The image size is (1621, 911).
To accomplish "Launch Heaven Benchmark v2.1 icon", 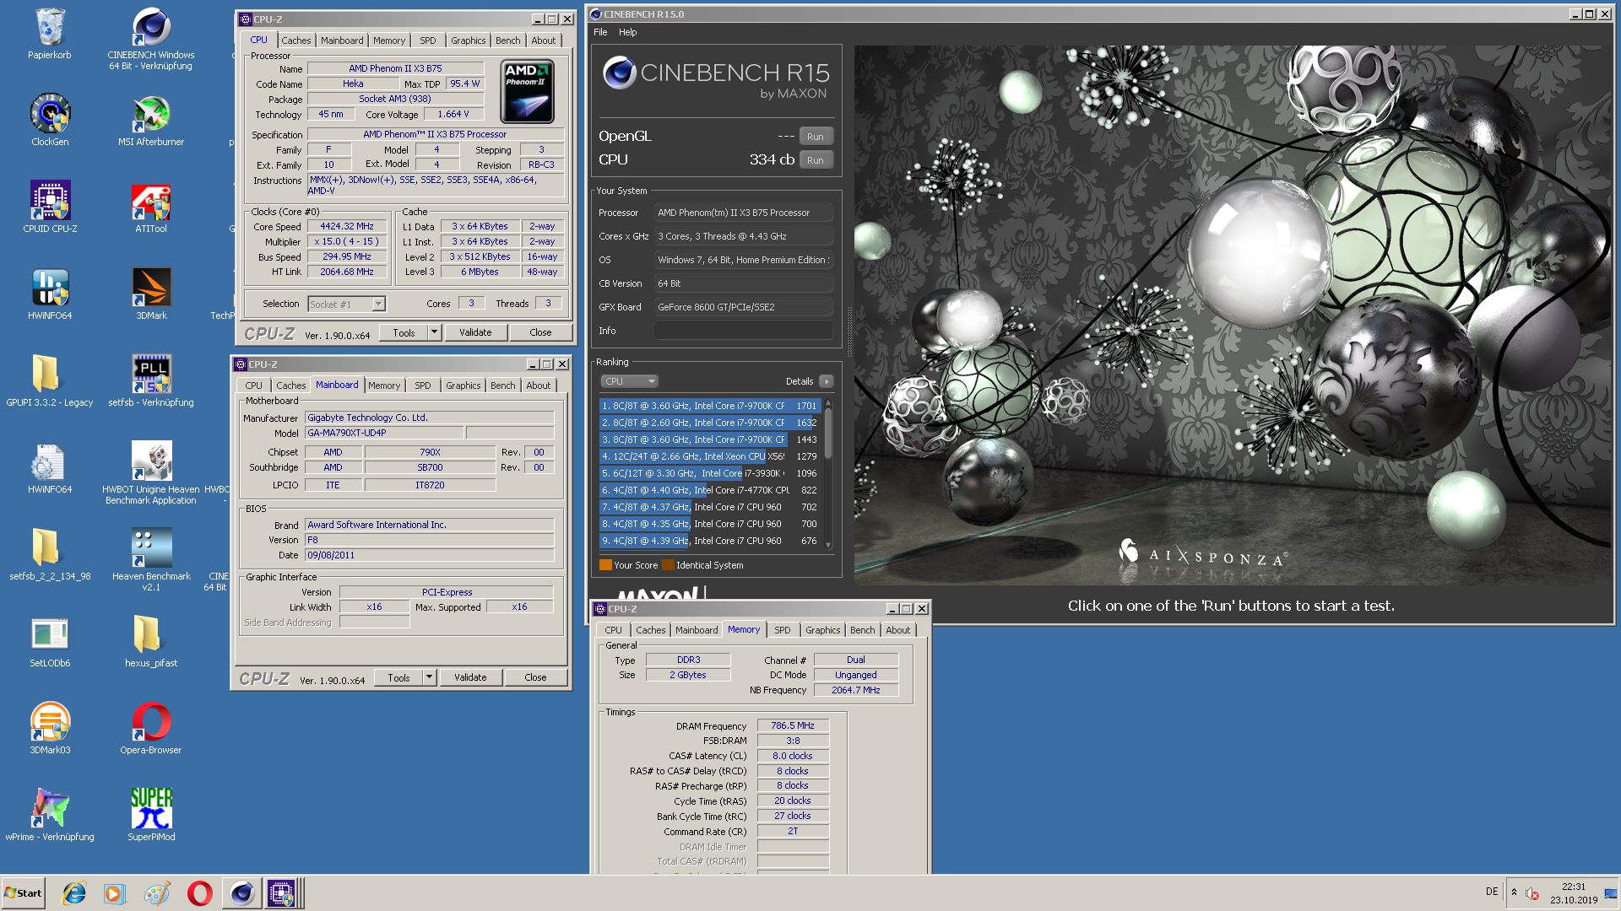I will [151, 560].
